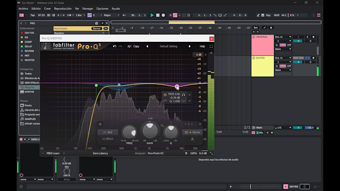Toggle the lock icon beside the Set button

(x=271, y=28)
